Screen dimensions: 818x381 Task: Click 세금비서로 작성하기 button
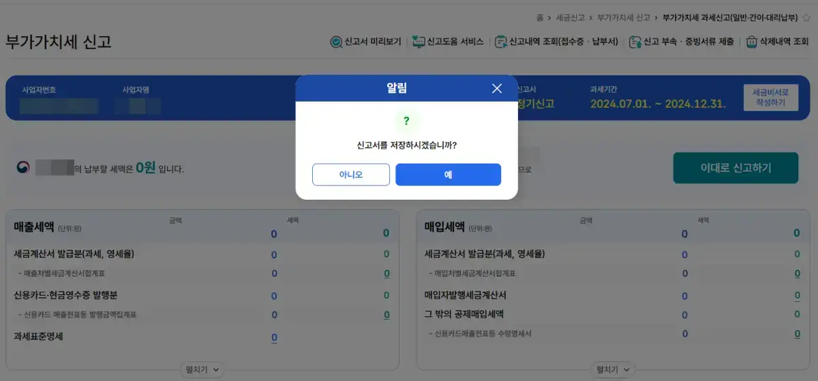click(x=770, y=97)
